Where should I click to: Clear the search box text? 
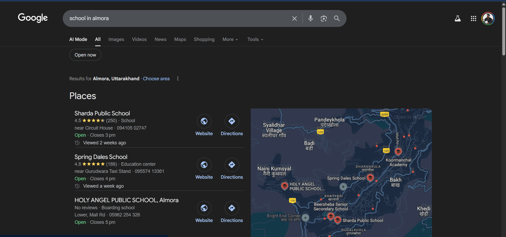click(x=294, y=18)
